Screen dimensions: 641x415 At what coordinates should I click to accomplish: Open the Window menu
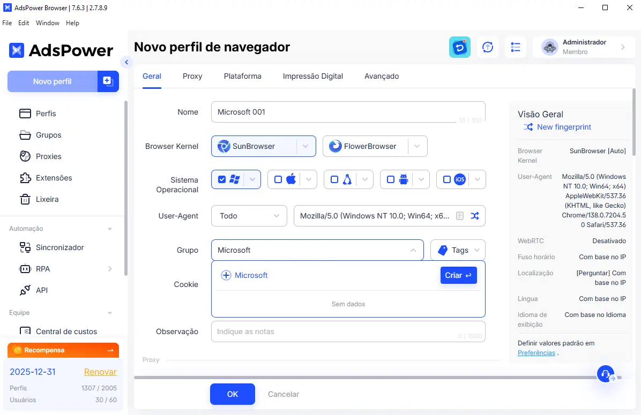[x=47, y=23]
